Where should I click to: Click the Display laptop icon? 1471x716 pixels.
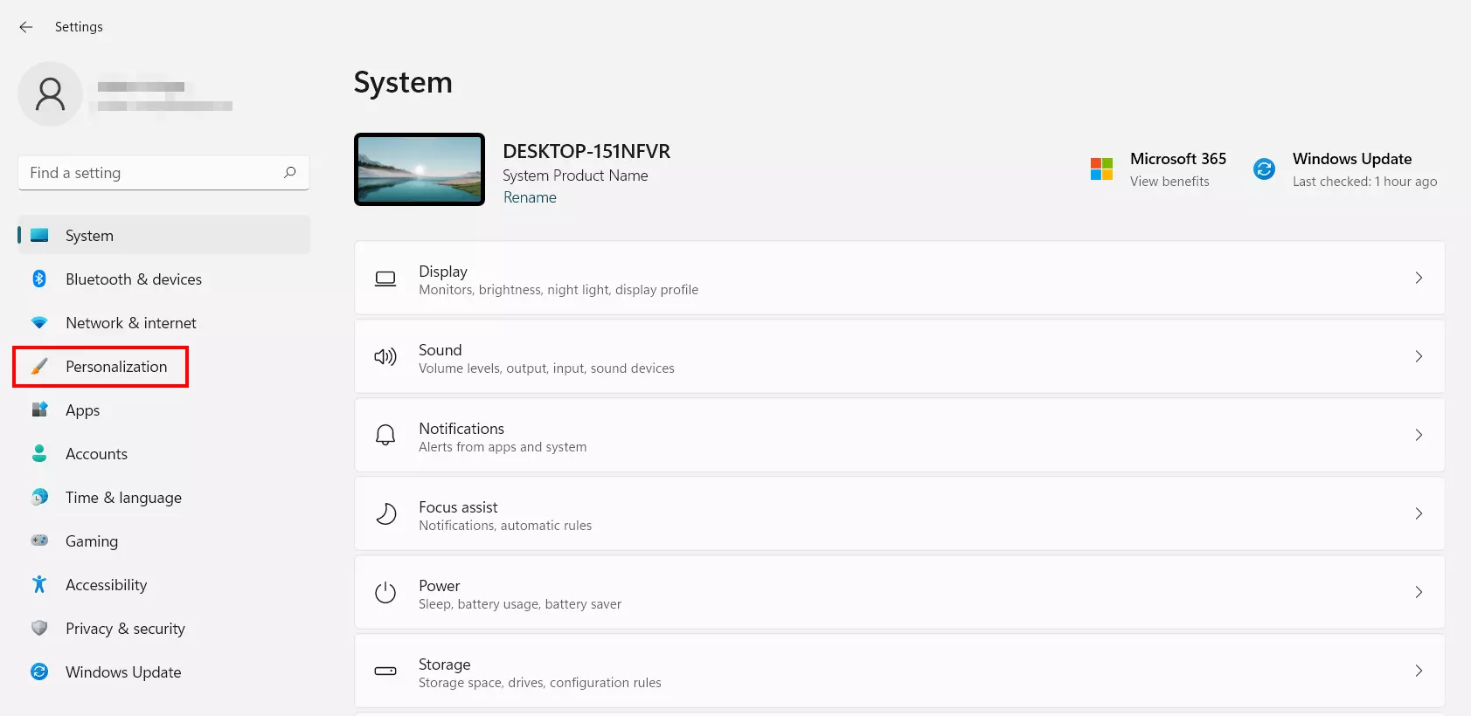coord(385,279)
